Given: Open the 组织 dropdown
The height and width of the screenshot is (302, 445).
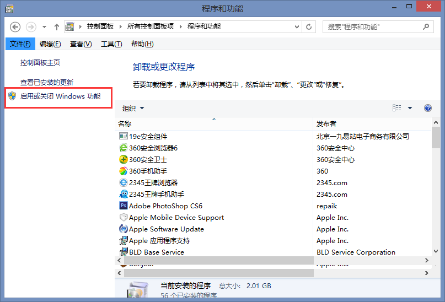Looking at the screenshot, I should (x=133, y=108).
